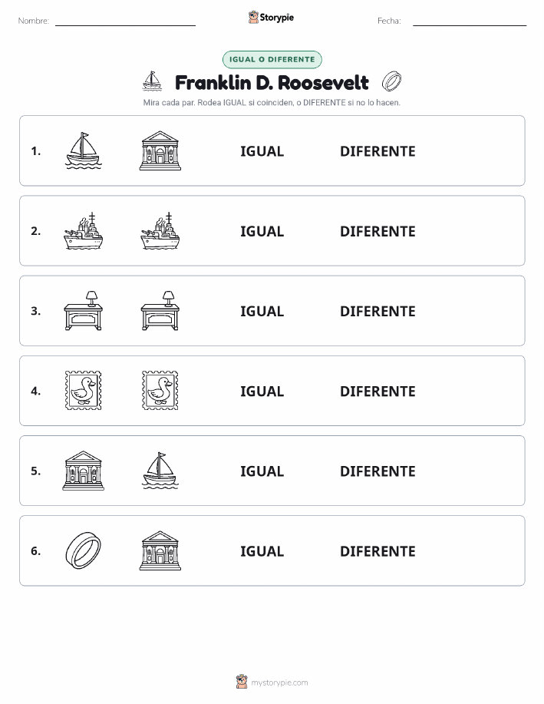This screenshot has height=704, width=544.
Task: Open the mystorypie.com footer link
Action: click(x=272, y=682)
